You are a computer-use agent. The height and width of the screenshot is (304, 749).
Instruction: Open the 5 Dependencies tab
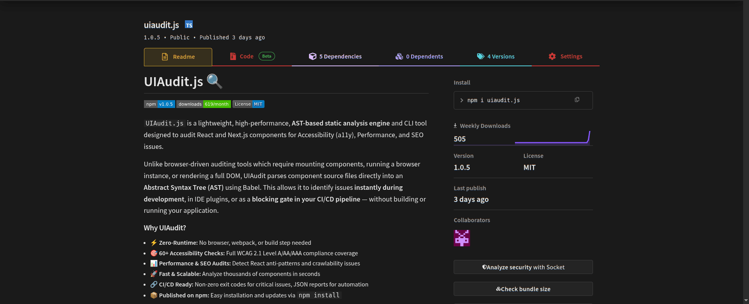[x=335, y=57]
